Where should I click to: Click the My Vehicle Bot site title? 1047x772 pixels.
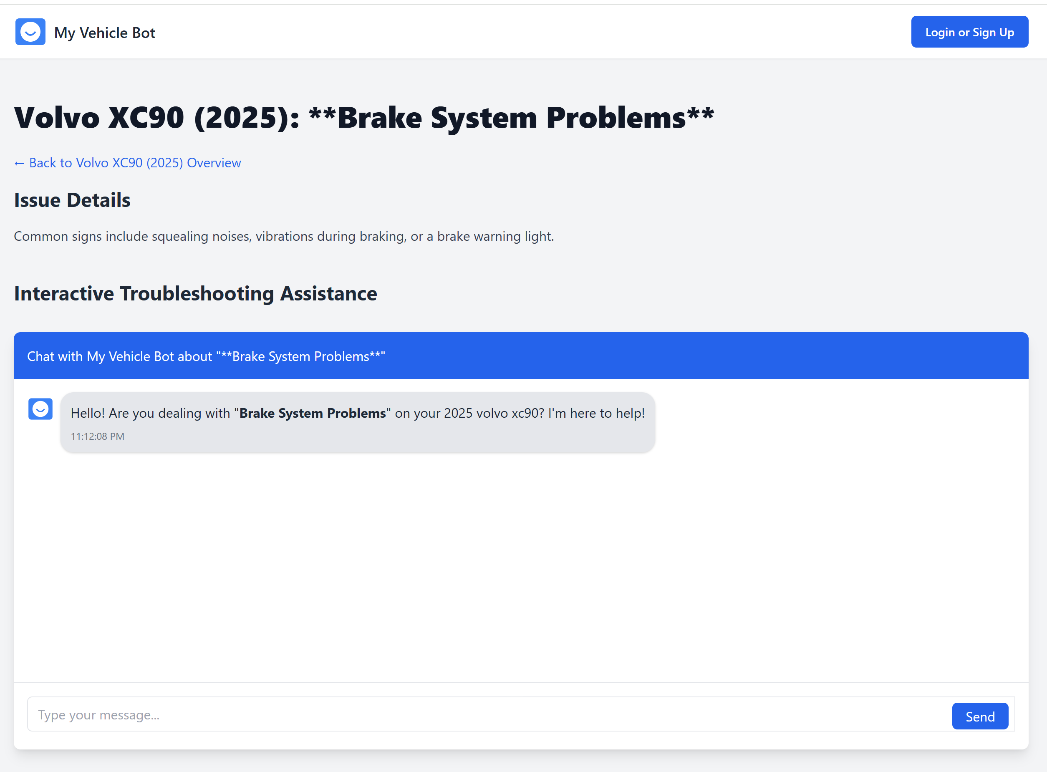[104, 33]
